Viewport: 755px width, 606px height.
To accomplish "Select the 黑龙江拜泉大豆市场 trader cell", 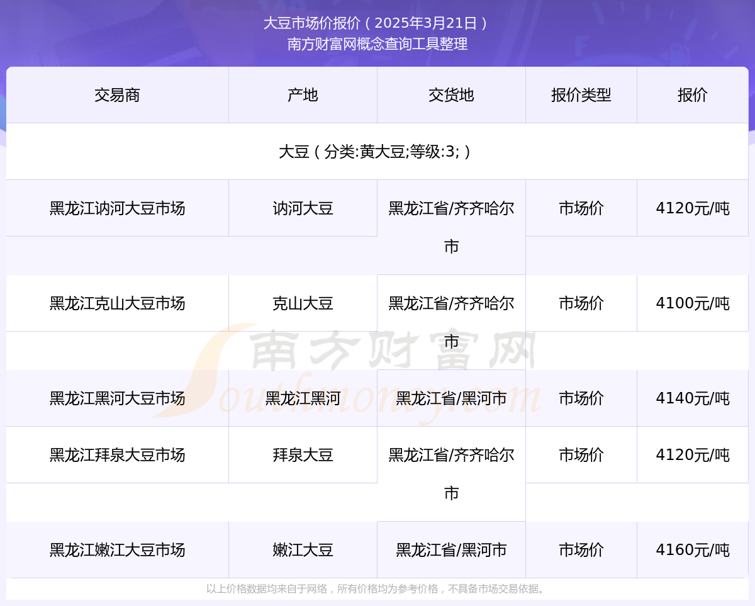I will pyautogui.click(x=118, y=455).
